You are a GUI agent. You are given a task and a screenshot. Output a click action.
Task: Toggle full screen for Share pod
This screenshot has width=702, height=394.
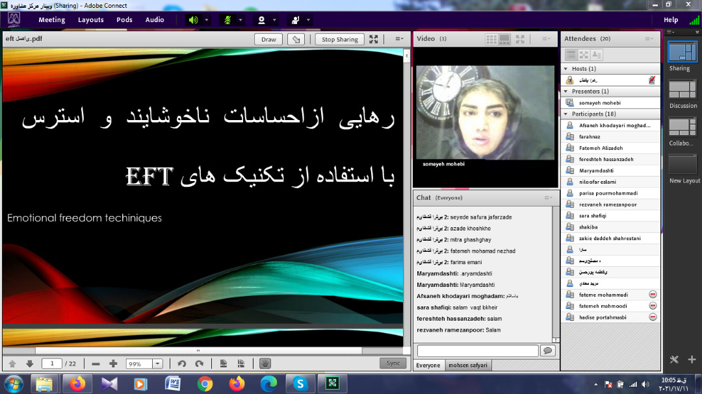(374, 39)
